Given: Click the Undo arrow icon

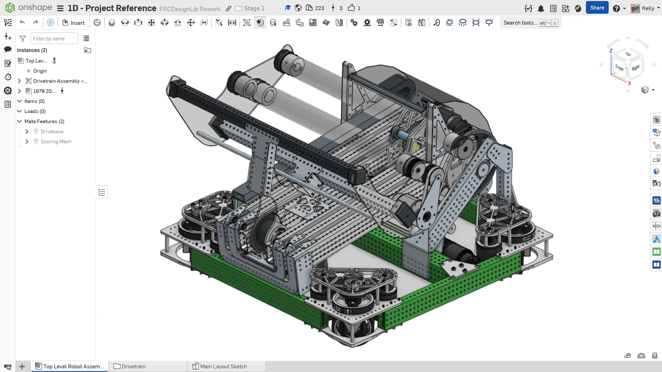Looking at the screenshot, I should pos(22,23).
